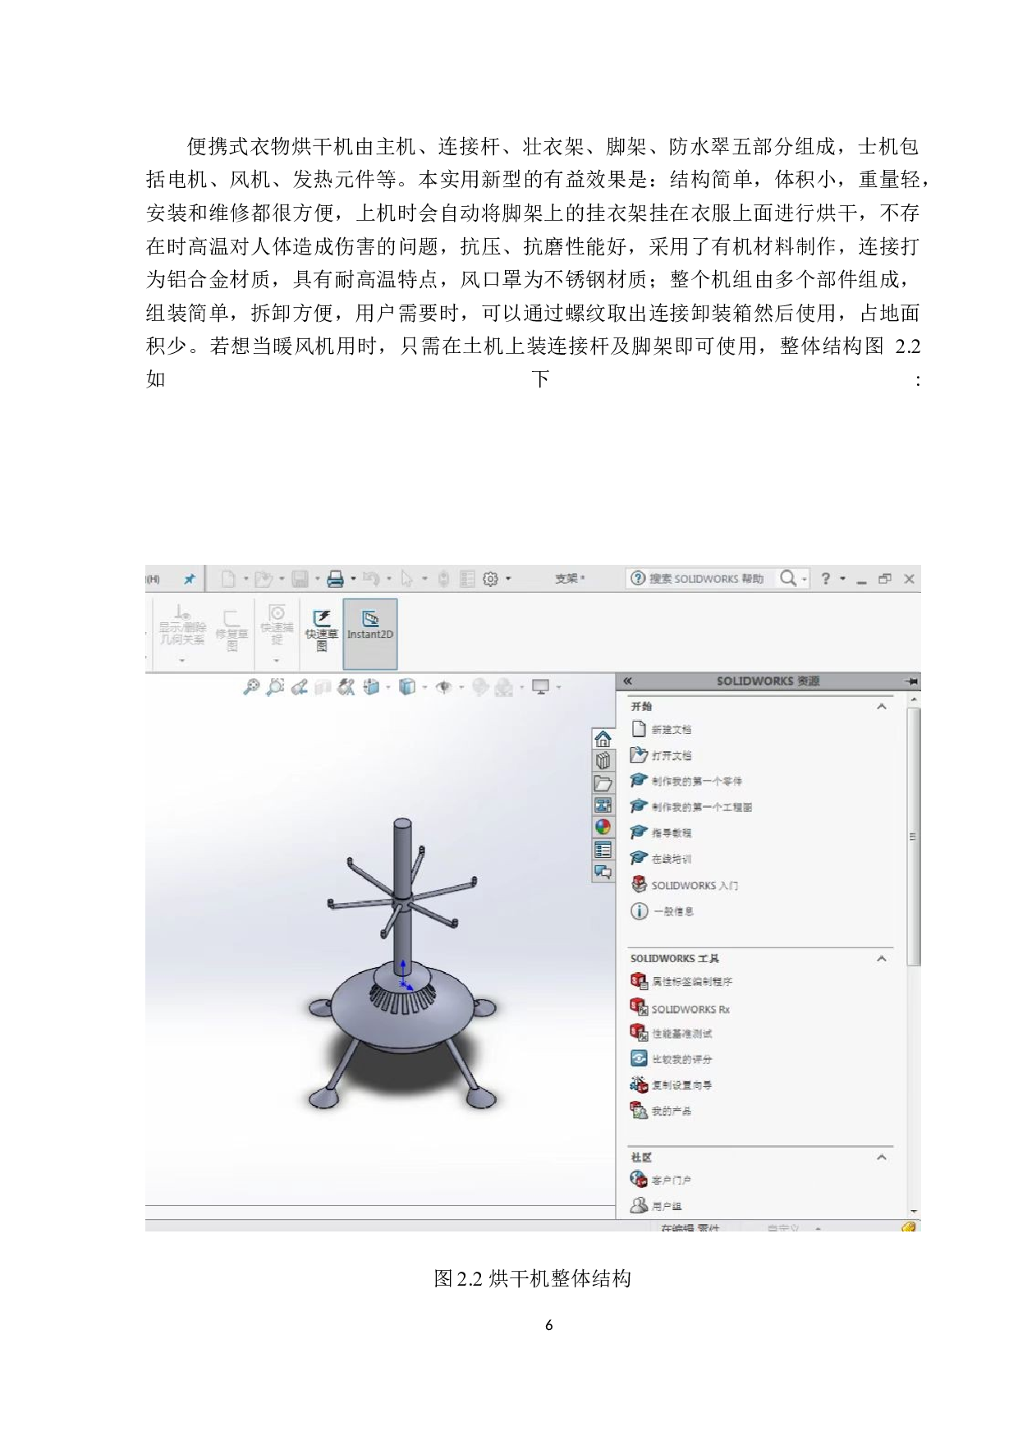Collapse the 开始 section
This screenshot has width=1018, height=1440.
[x=882, y=707]
